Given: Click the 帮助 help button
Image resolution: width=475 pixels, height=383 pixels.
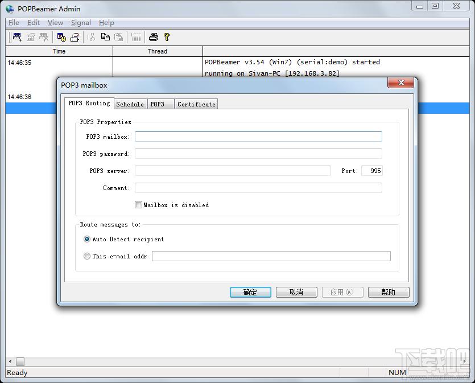Looking at the screenshot, I should pyautogui.click(x=389, y=292).
